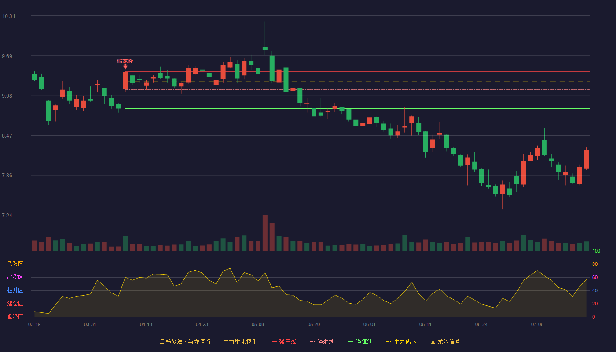Click the 06-11 date label
Screen dimensions: 616x352
425,324
